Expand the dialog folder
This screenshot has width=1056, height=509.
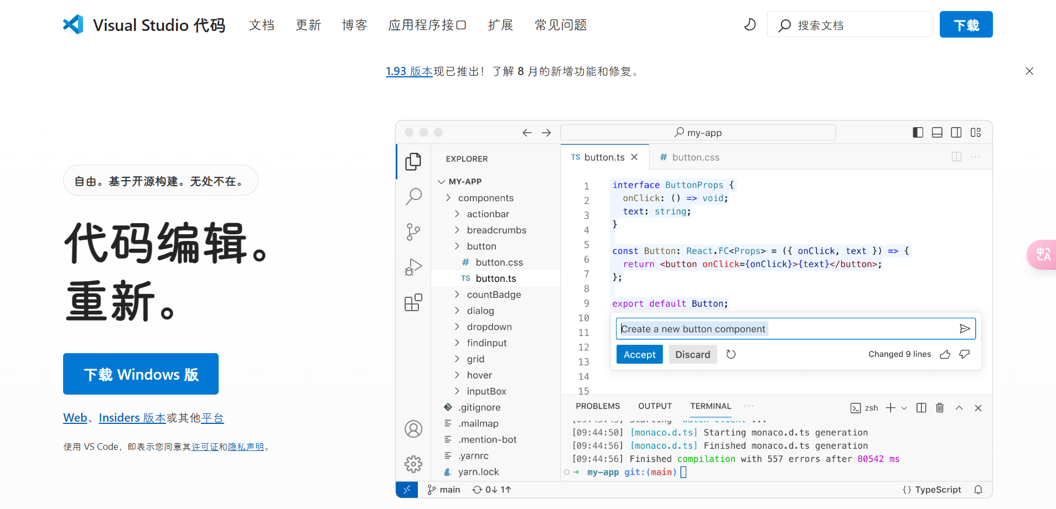[x=457, y=311]
